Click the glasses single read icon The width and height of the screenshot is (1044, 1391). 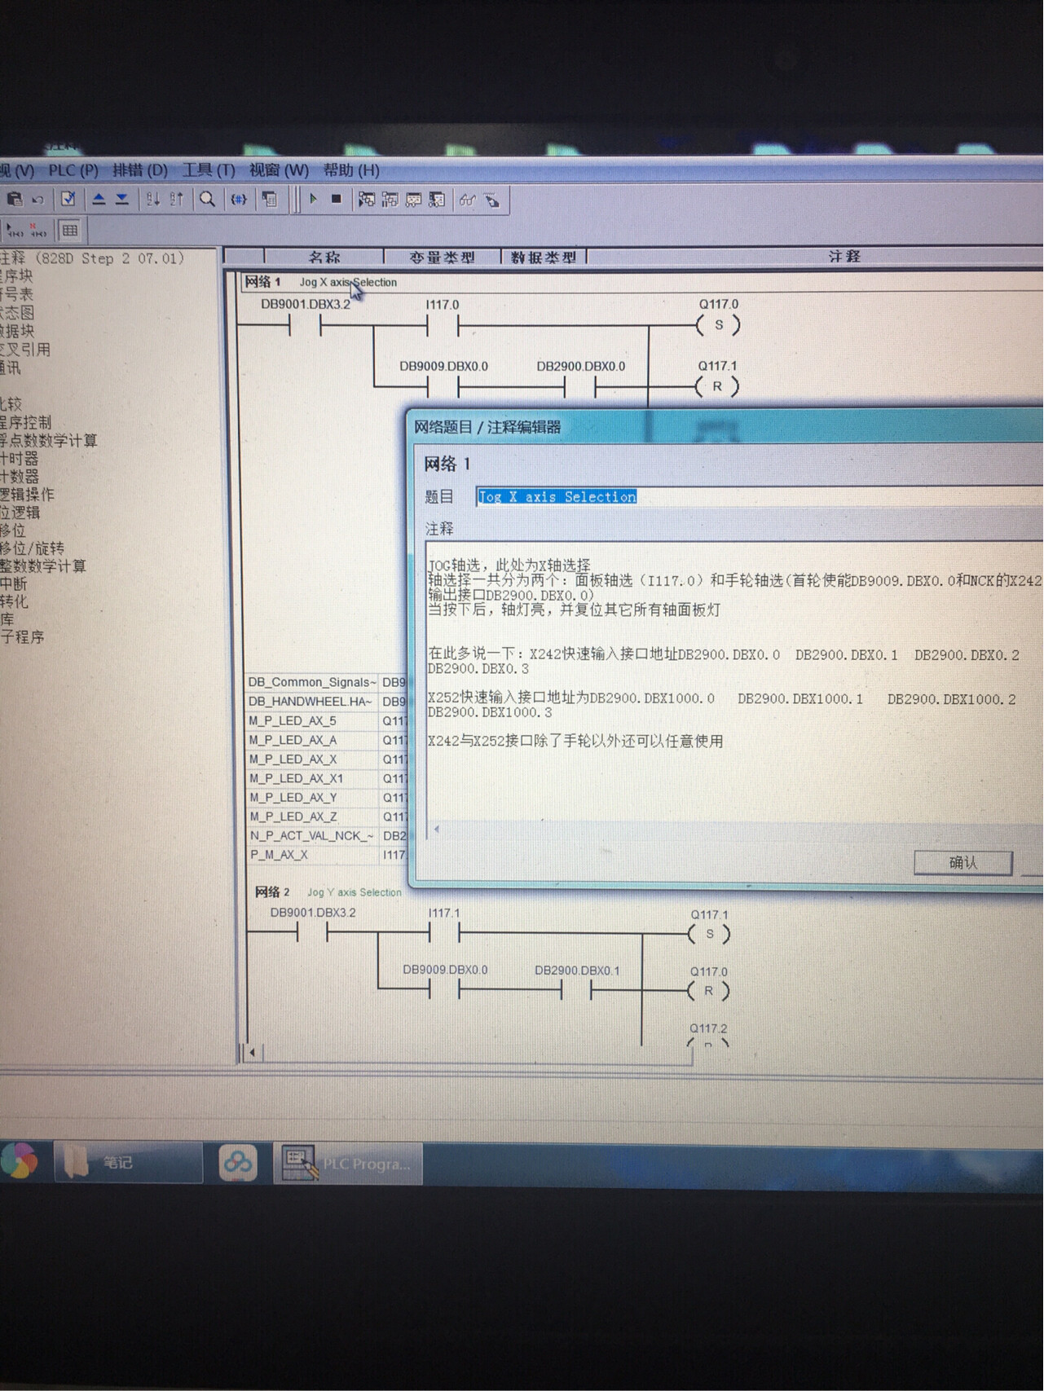tap(467, 200)
